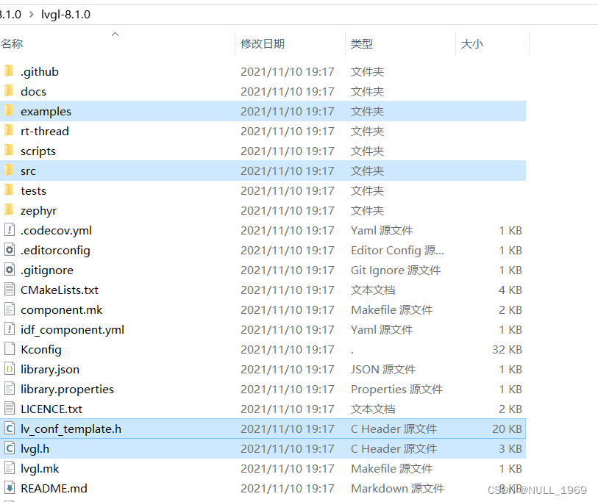This screenshot has height=502, width=598.
Task: Click the README.md markdown file icon
Action: click(10, 488)
